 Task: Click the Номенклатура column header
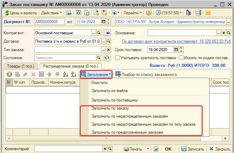click(x=64, y=82)
